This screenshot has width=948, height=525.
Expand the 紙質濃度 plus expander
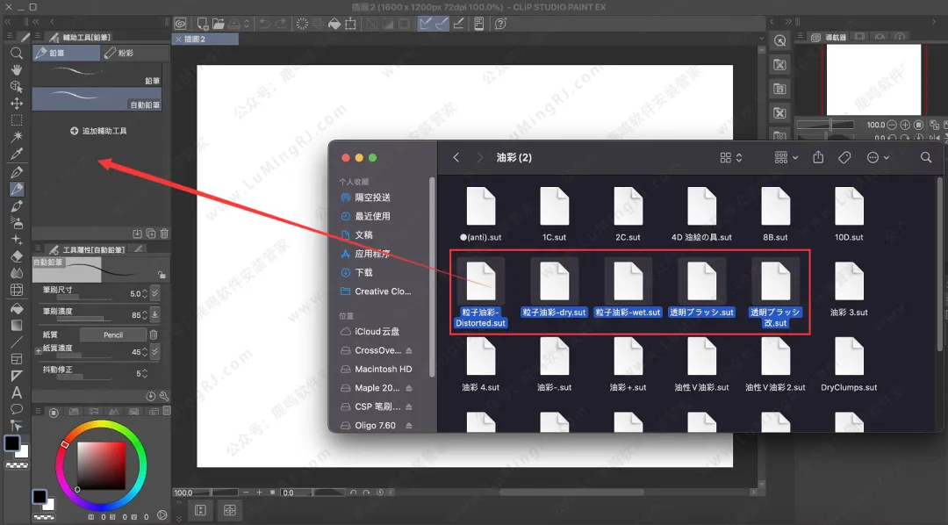(38, 350)
